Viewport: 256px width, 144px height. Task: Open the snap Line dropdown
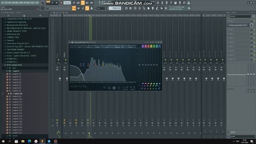point(101,8)
